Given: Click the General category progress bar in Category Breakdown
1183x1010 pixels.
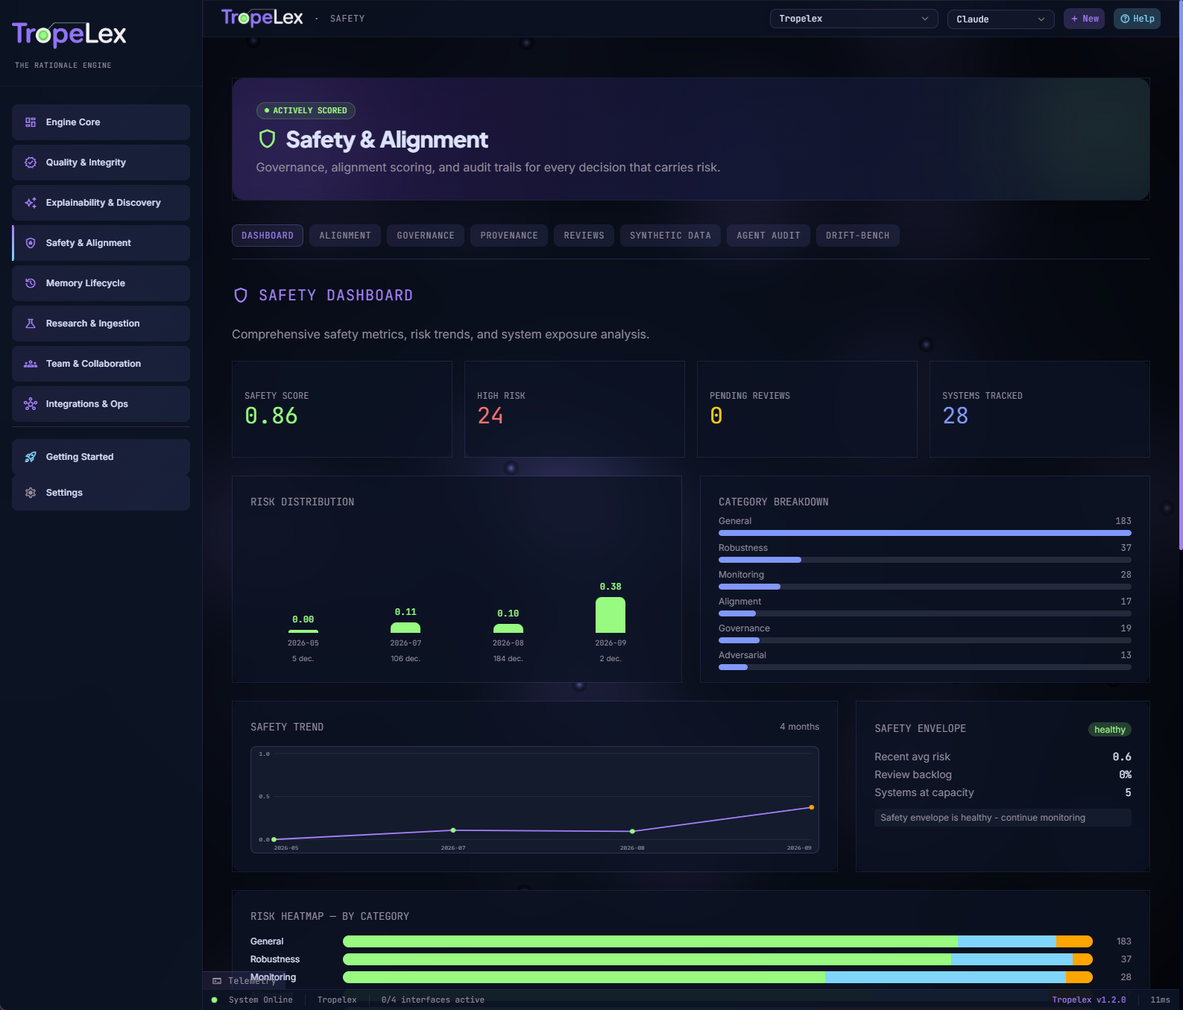Looking at the screenshot, I should tap(924, 533).
